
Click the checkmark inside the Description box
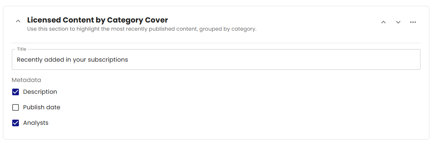click(x=16, y=92)
